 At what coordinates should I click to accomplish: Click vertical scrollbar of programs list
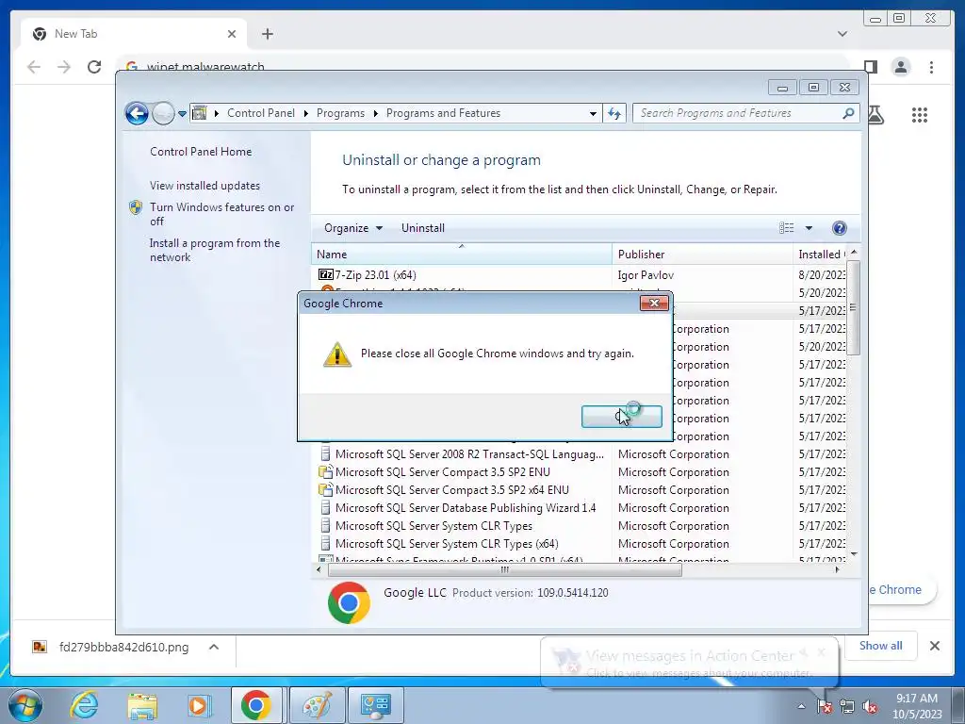click(x=853, y=308)
